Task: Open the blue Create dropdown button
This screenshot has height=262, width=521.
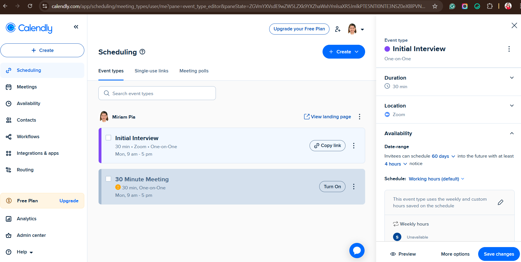Action: tap(344, 52)
